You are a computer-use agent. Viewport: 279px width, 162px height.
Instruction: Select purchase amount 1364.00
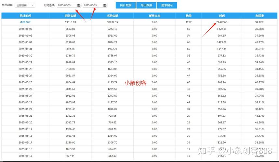(113, 136)
